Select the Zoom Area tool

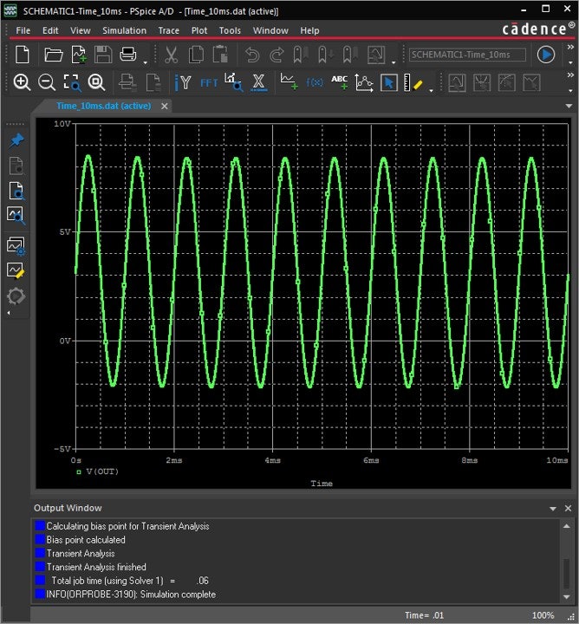72,83
